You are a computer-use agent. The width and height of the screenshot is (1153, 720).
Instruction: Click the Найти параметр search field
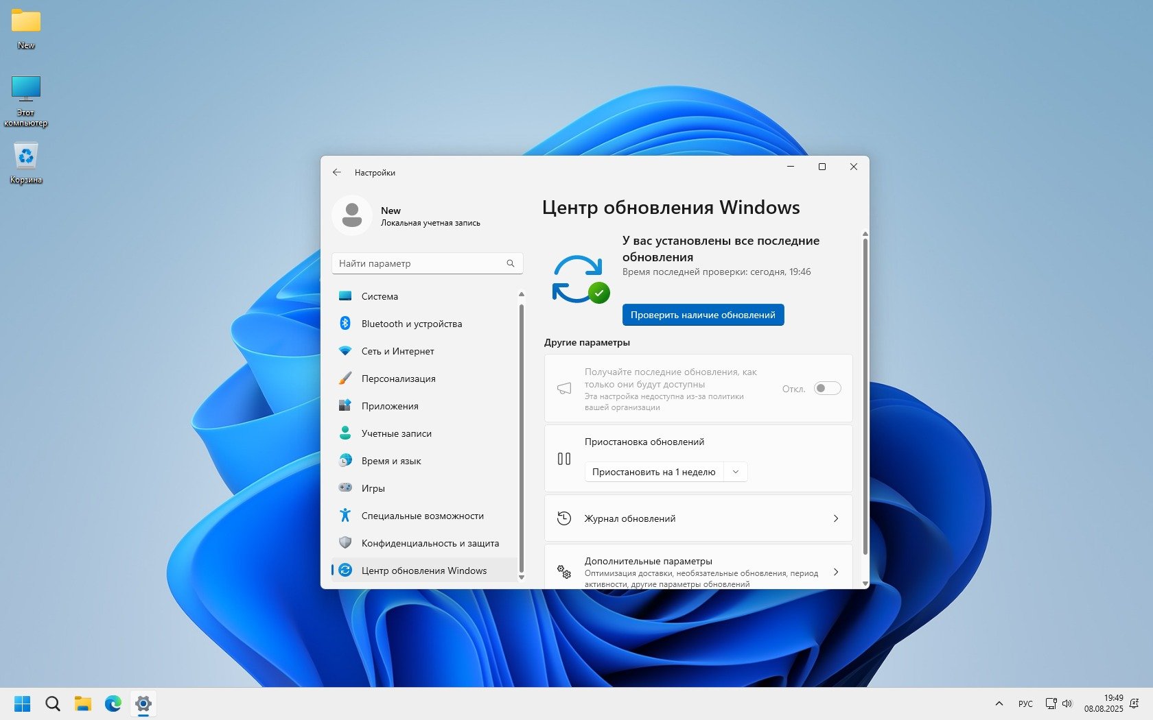(x=427, y=263)
